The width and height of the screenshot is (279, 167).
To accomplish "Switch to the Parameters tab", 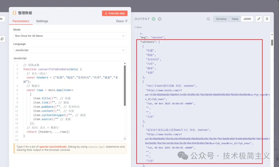I will tap(21, 21).
